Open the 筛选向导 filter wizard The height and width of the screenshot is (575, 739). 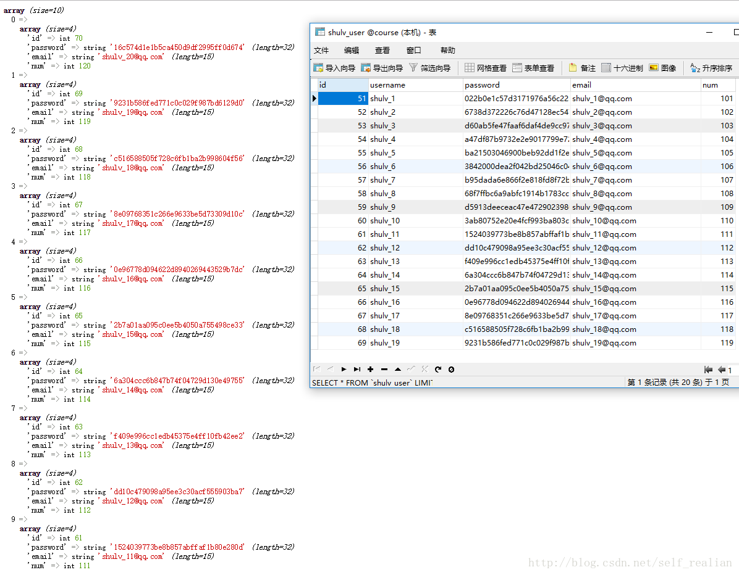click(x=430, y=68)
